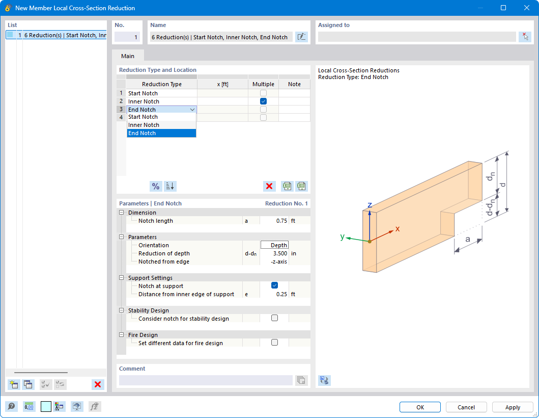Click the Apply button
This screenshot has width=539, height=418.
513,407
